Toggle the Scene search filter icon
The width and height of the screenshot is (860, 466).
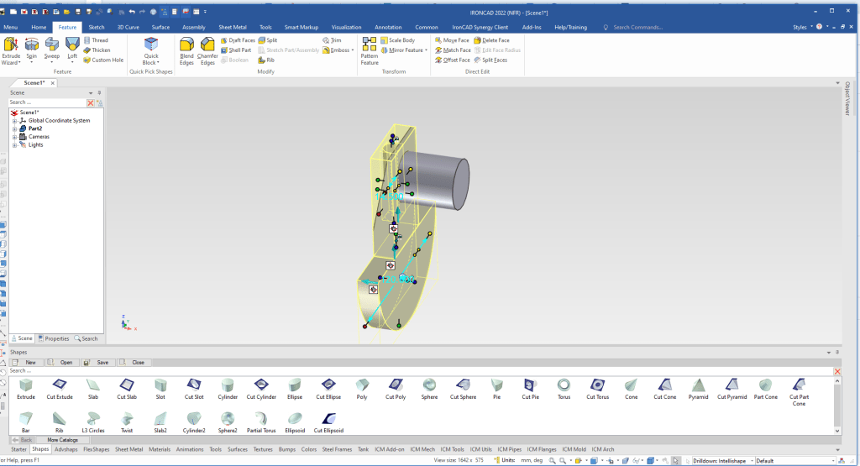99,102
